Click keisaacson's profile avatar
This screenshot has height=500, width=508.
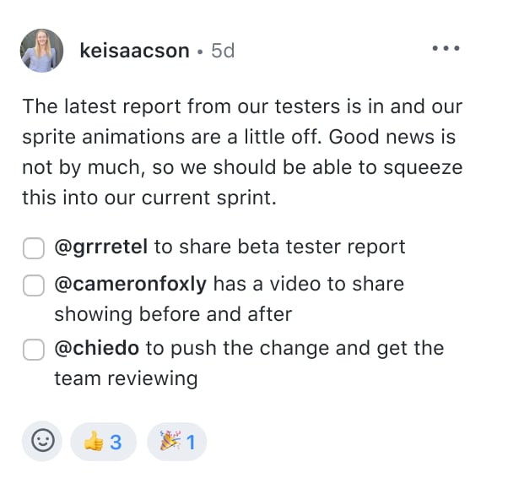pos(42,51)
